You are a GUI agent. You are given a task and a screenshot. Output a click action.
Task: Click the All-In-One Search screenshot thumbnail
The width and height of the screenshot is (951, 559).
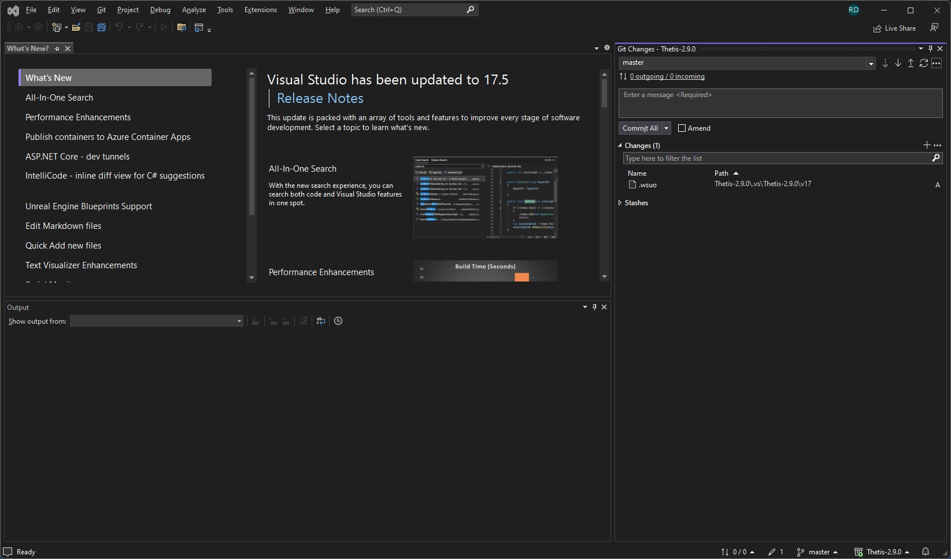point(486,198)
